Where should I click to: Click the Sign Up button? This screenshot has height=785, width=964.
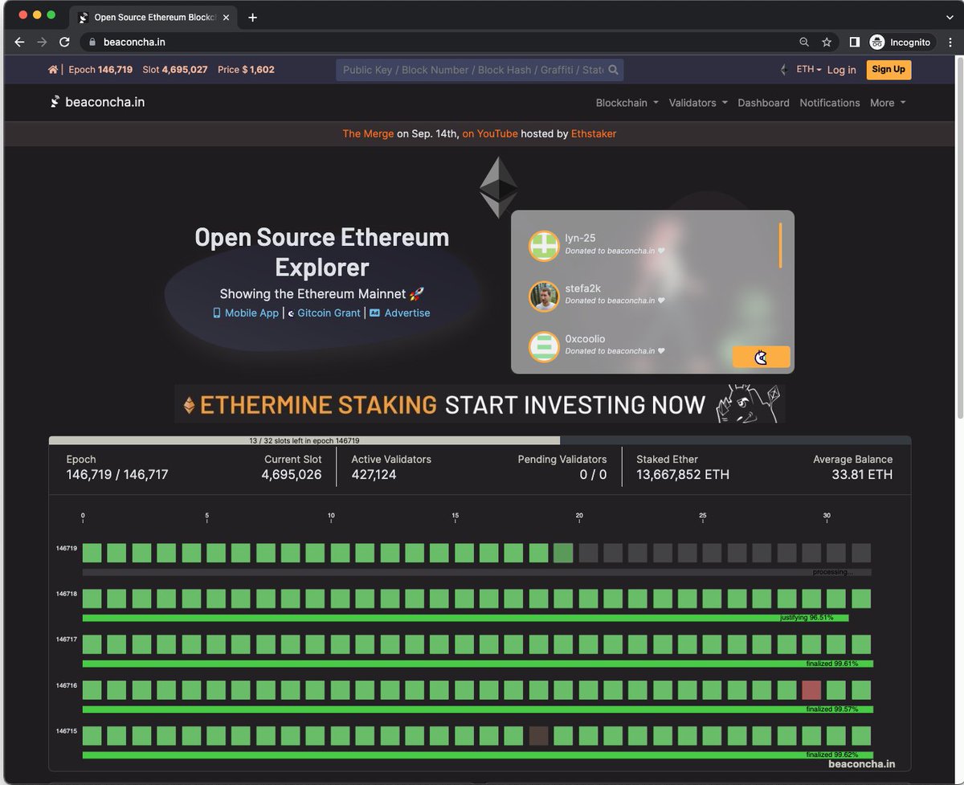click(x=888, y=69)
